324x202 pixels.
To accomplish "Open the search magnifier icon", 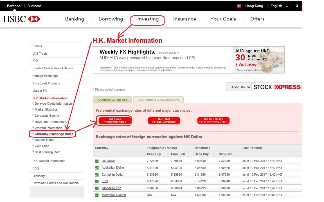I will click(x=297, y=6).
